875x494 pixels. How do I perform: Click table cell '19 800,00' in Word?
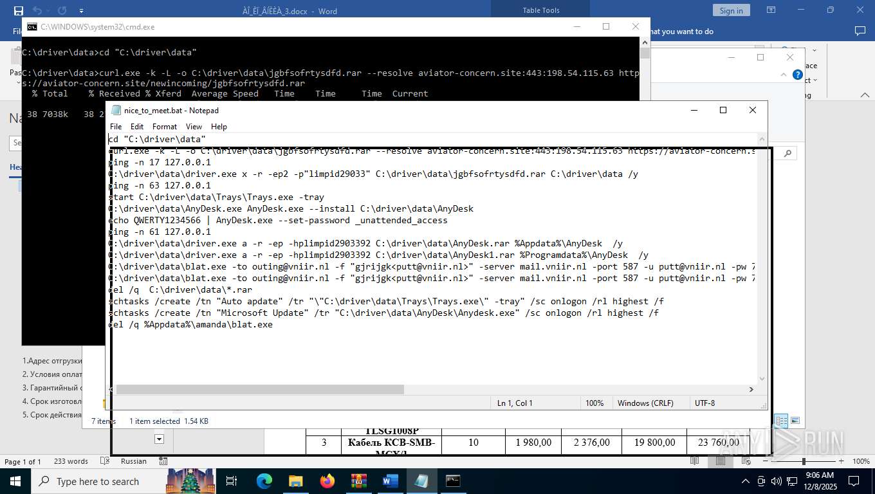655,443
